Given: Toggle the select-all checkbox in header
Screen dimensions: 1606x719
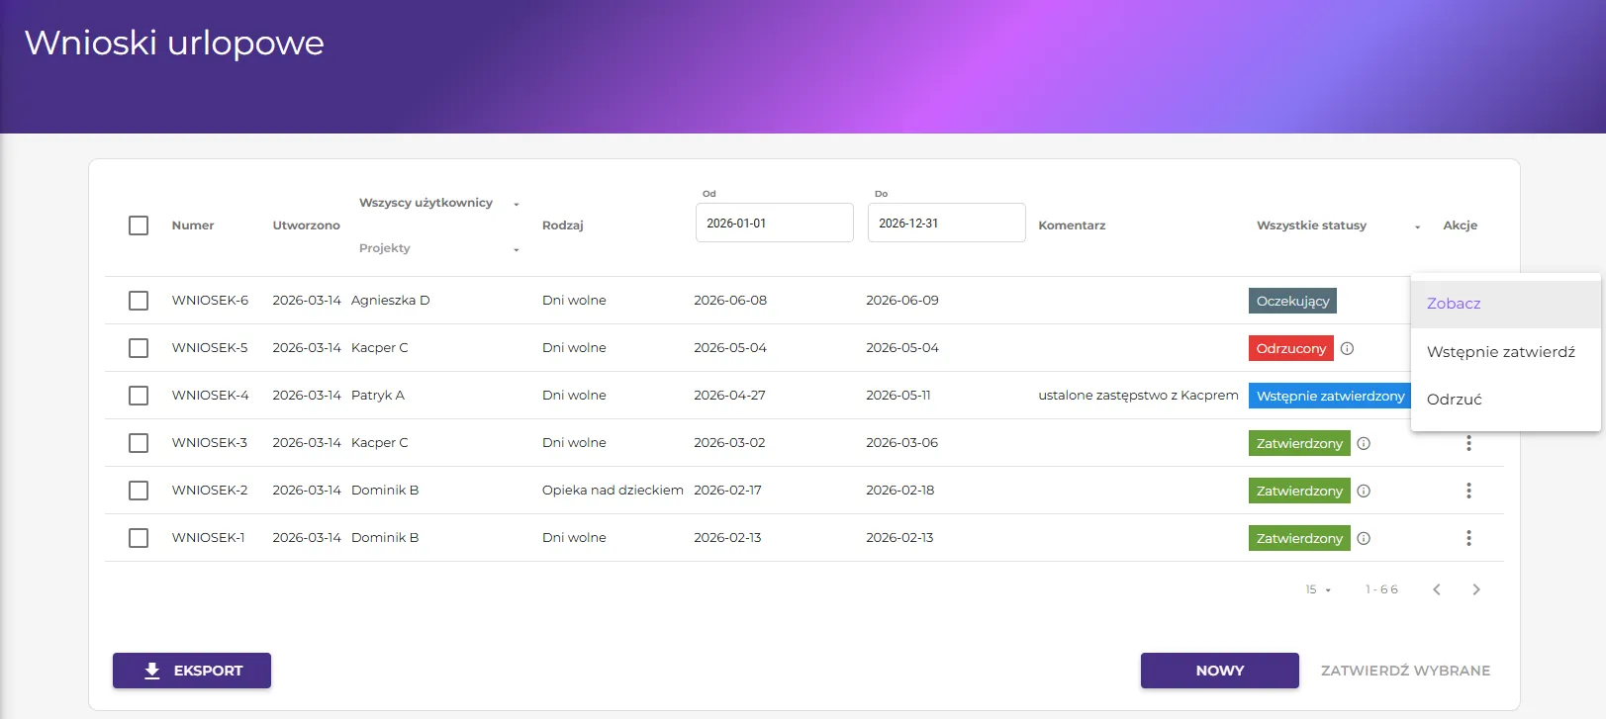Looking at the screenshot, I should pos(139,225).
